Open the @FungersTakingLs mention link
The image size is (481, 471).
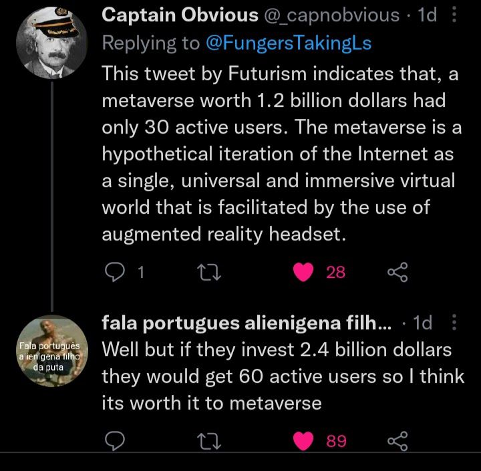pos(288,43)
